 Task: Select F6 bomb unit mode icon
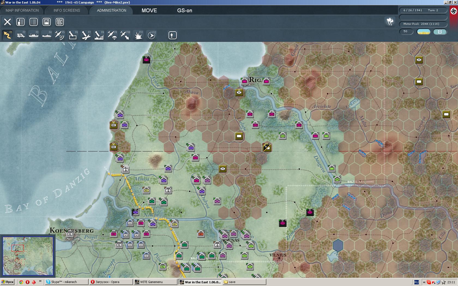[73, 35]
